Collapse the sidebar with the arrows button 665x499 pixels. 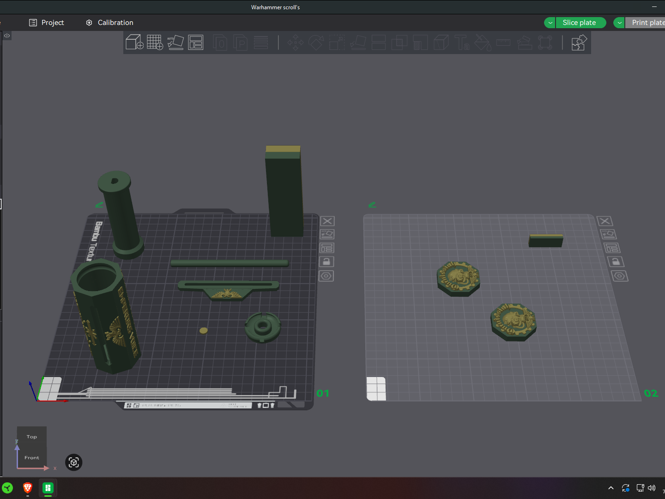pos(7,36)
